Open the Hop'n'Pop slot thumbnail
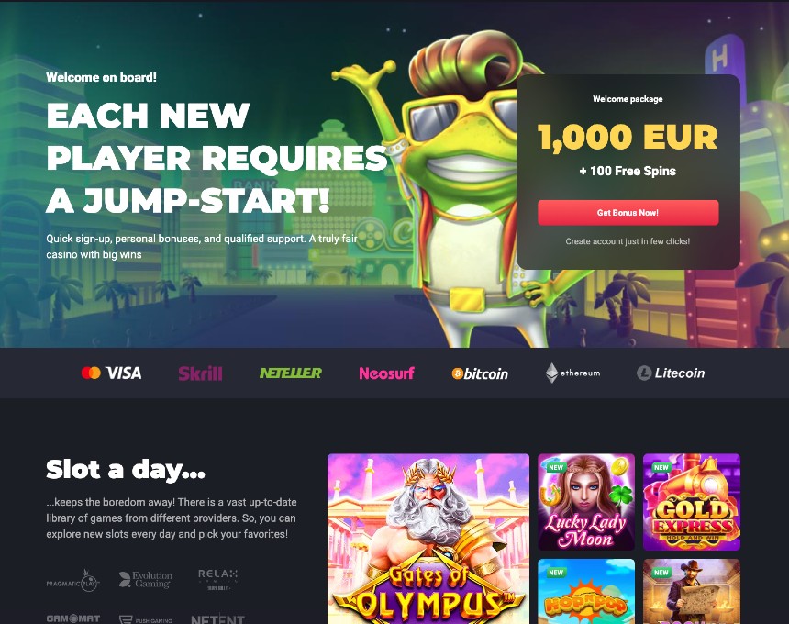This screenshot has width=789, height=624. click(586, 591)
